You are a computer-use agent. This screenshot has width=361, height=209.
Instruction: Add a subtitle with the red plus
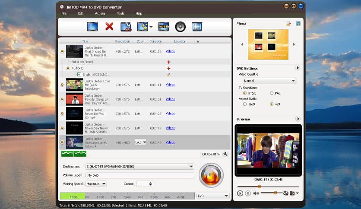tap(169, 62)
